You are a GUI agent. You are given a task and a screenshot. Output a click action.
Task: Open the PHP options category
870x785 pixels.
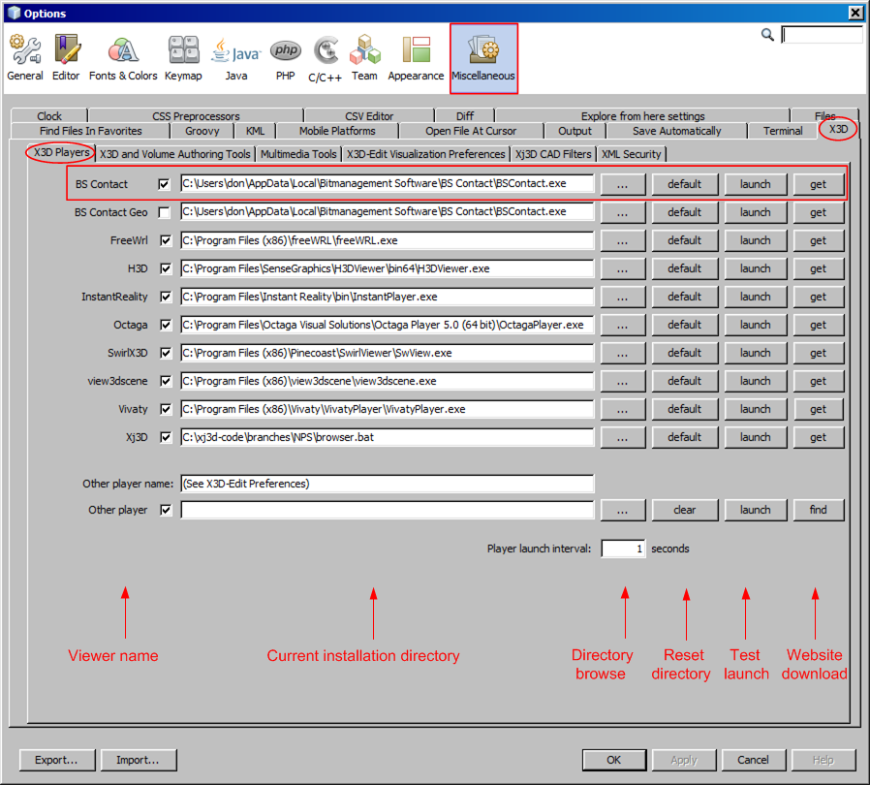[x=285, y=58]
